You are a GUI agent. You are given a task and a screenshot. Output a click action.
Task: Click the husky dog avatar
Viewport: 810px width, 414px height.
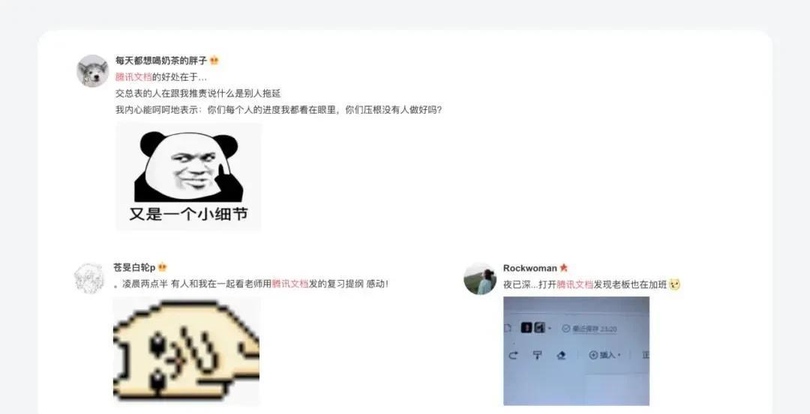[93, 70]
